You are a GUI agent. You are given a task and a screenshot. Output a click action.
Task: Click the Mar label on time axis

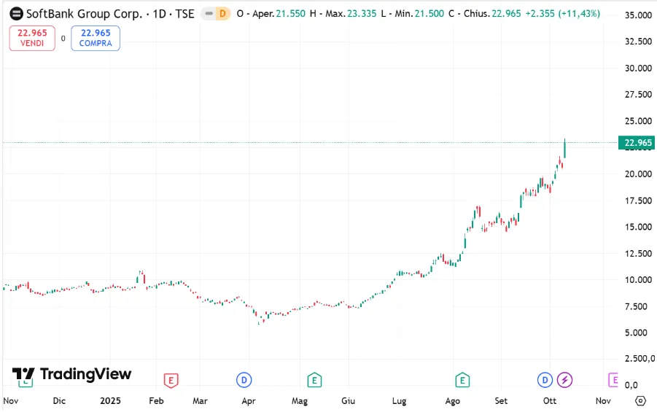(x=200, y=400)
